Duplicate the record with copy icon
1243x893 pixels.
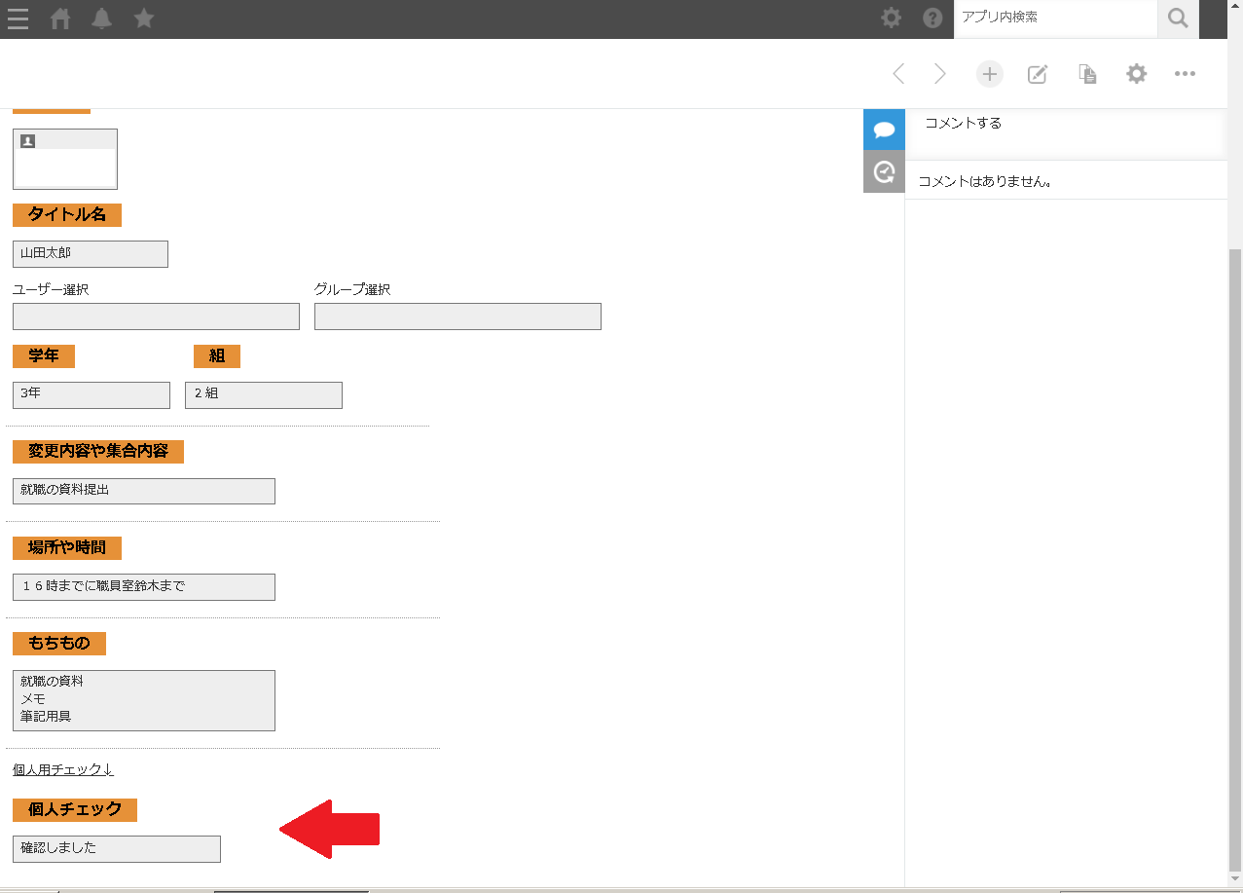[x=1087, y=74]
